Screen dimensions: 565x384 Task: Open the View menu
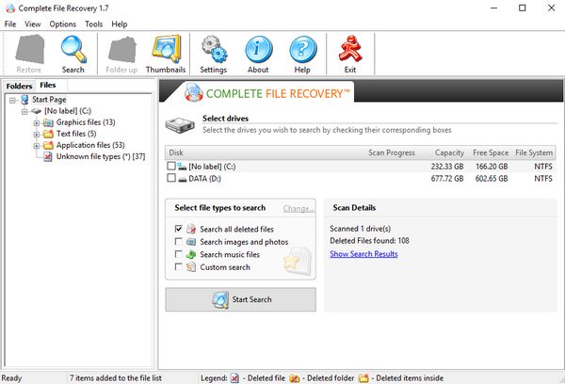(x=32, y=24)
